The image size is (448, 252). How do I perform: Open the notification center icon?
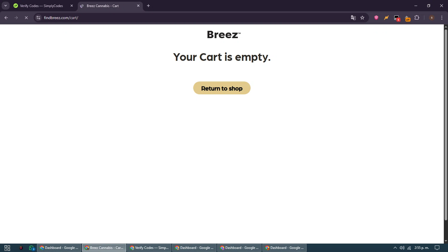tap(437, 248)
